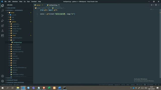Image resolution: width=161 pixels, height=90 pixels.
Task: Click the editor vertical scrollbar
Action: (x=160, y=43)
